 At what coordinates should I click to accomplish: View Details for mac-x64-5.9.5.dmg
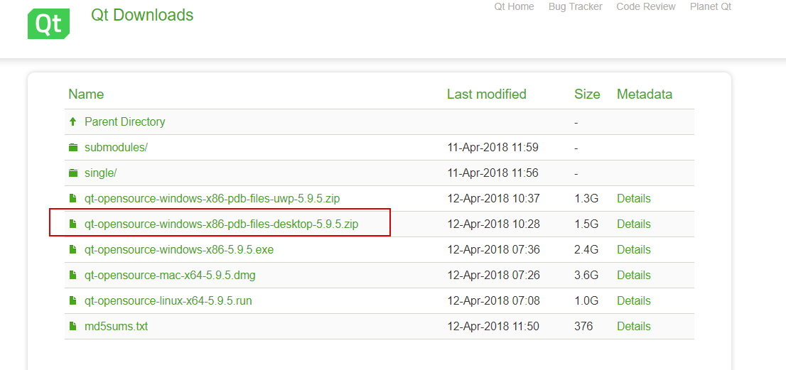[x=634, y=276]
